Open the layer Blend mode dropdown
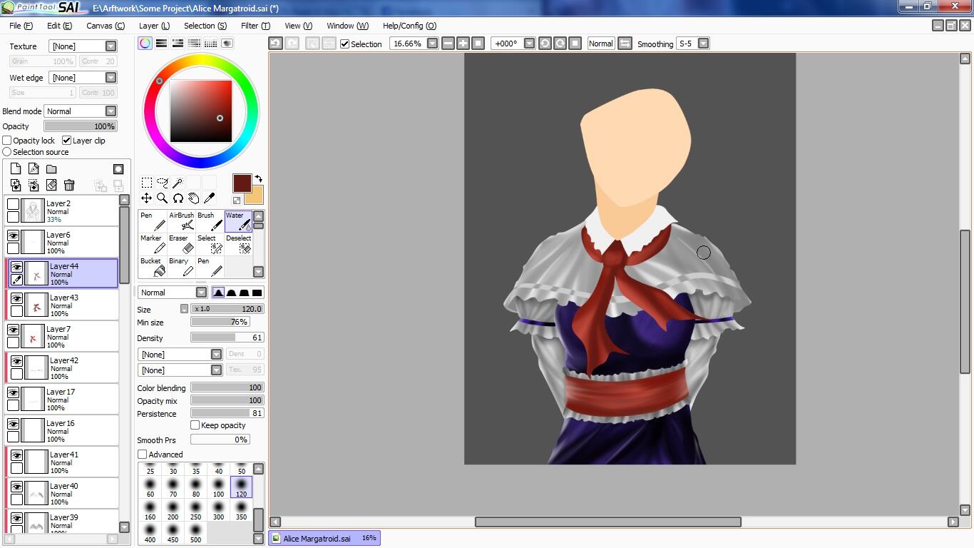Image resolution: width=974 pixels, height=548 pixels. pos(81,111)
